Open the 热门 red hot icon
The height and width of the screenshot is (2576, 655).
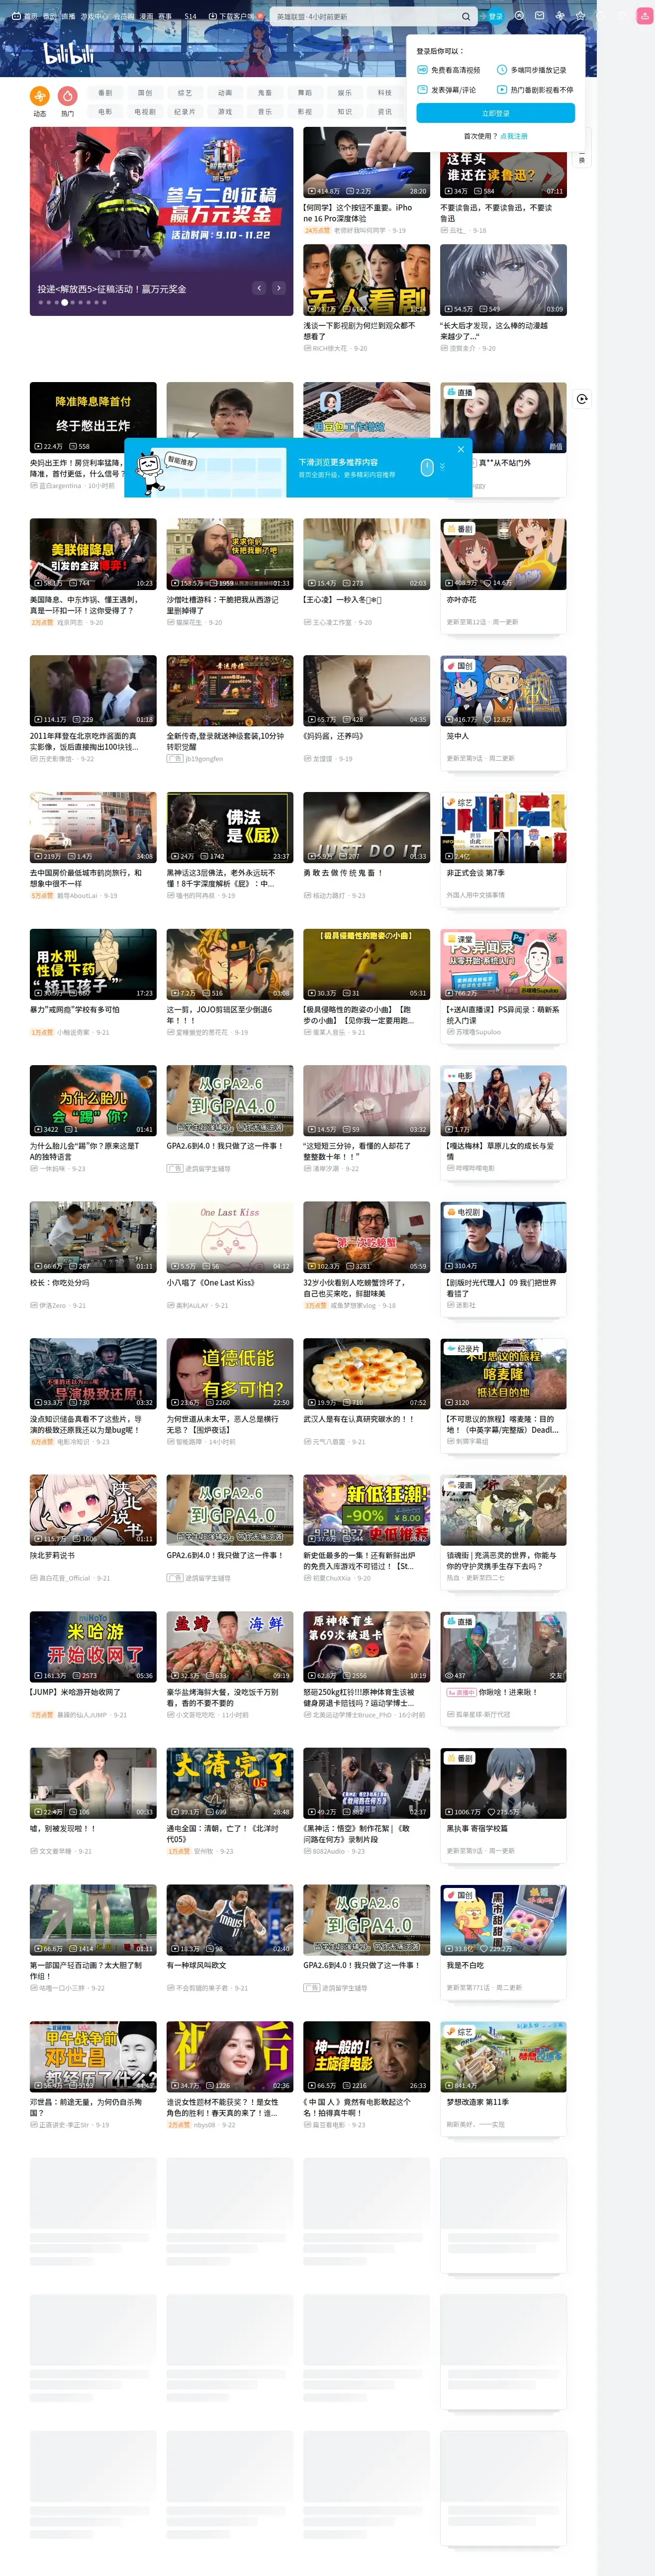(67, 96)
